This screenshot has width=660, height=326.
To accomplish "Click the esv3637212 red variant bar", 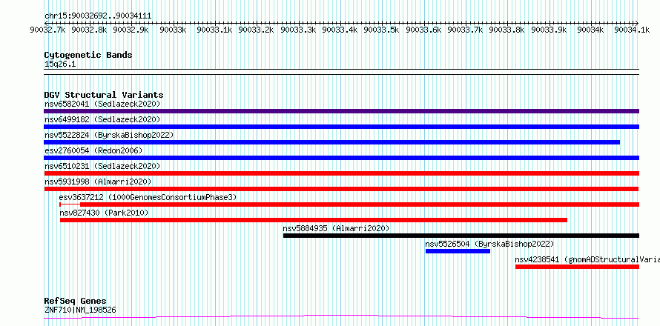I will [x=349, y=204].
